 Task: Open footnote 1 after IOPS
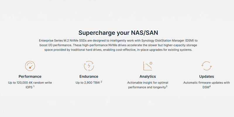tap(34, 87)
